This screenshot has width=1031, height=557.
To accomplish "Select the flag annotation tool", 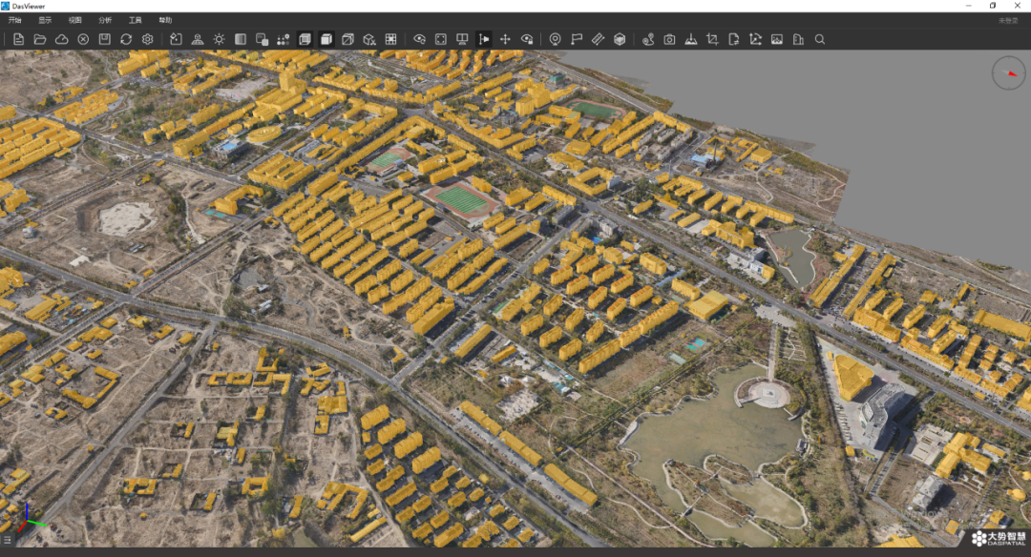I will (x=577, y=39).
